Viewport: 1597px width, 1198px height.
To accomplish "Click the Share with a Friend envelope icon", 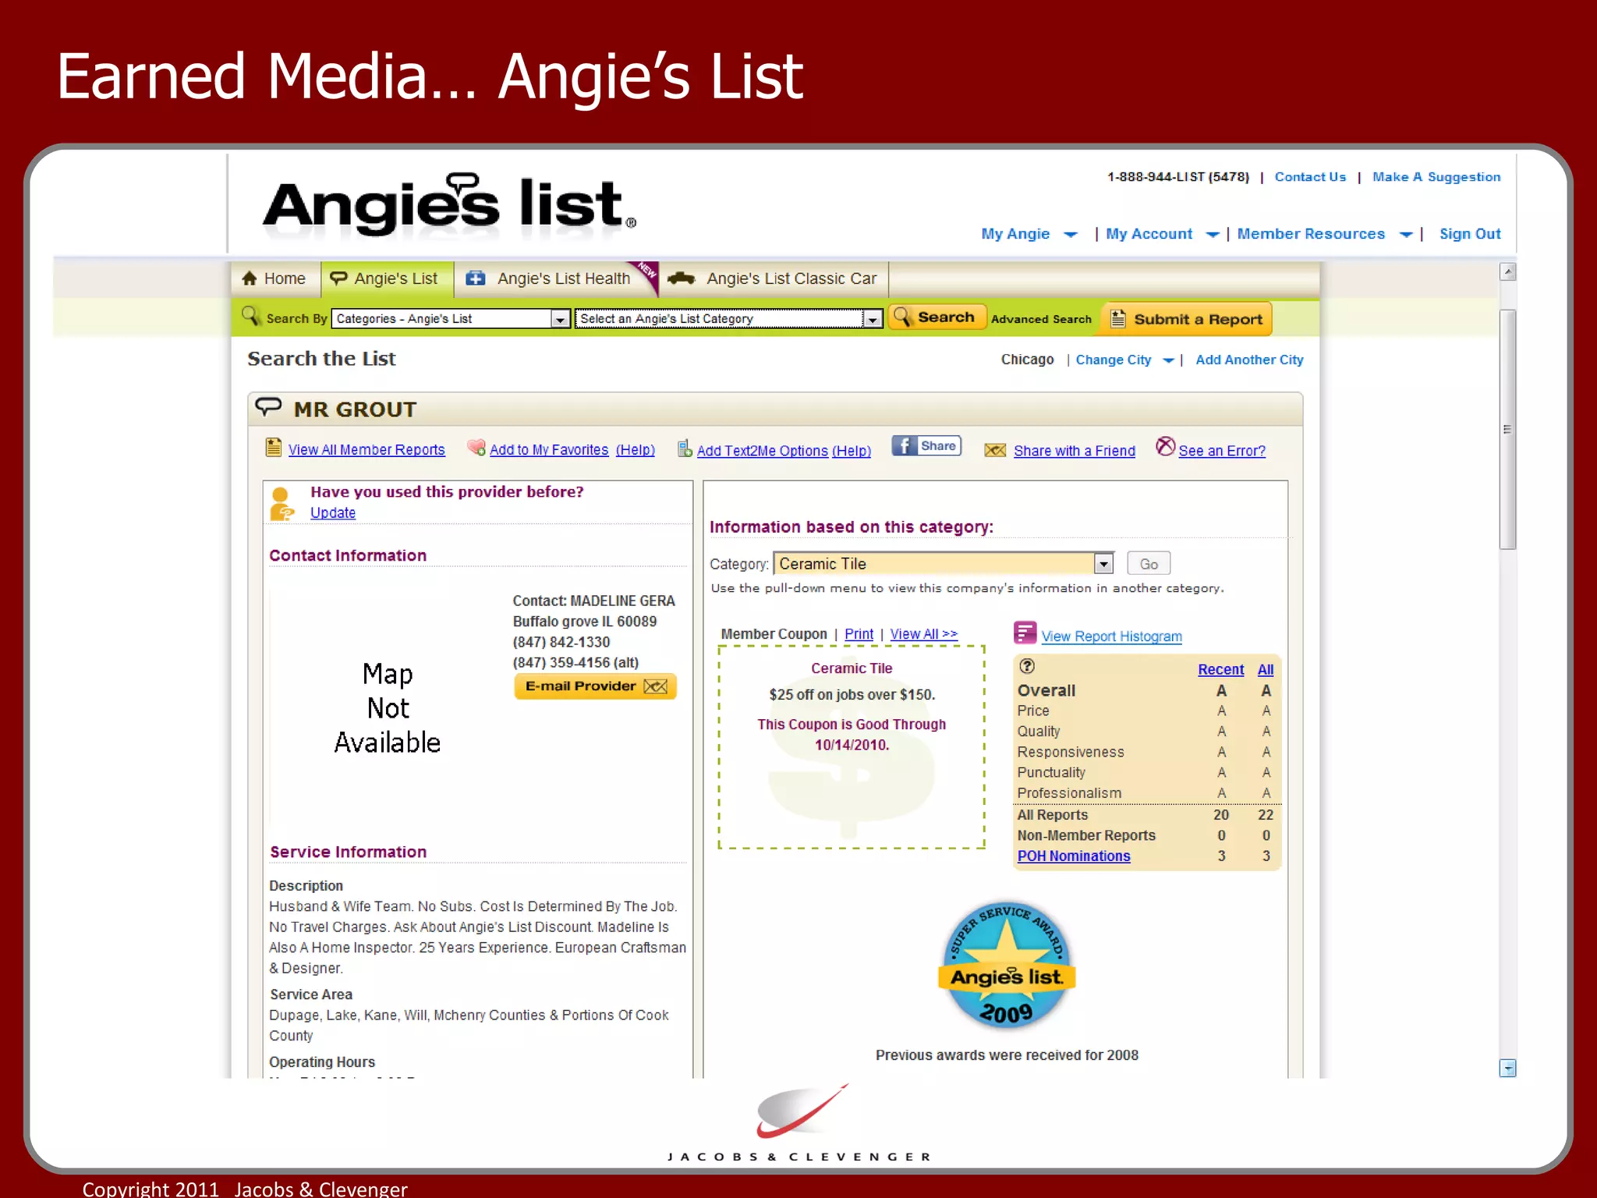I will tap(995, 450).
